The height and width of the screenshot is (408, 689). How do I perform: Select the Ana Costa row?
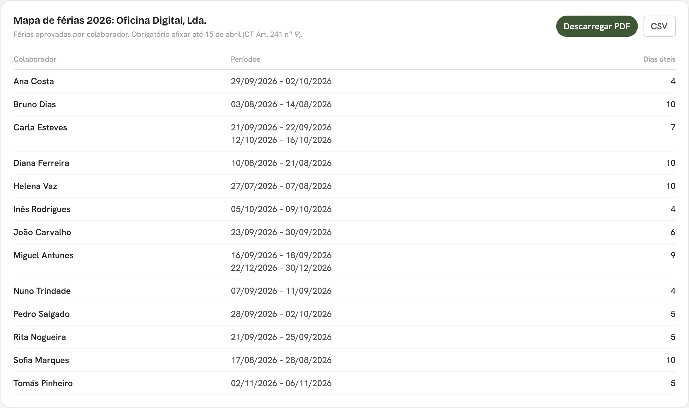tap(344, 81)
